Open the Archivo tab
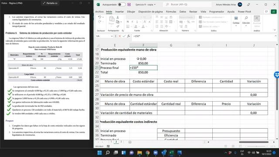The height and width of the screenshot is (157, 279). pyautogui.click(x=99, y=12)
